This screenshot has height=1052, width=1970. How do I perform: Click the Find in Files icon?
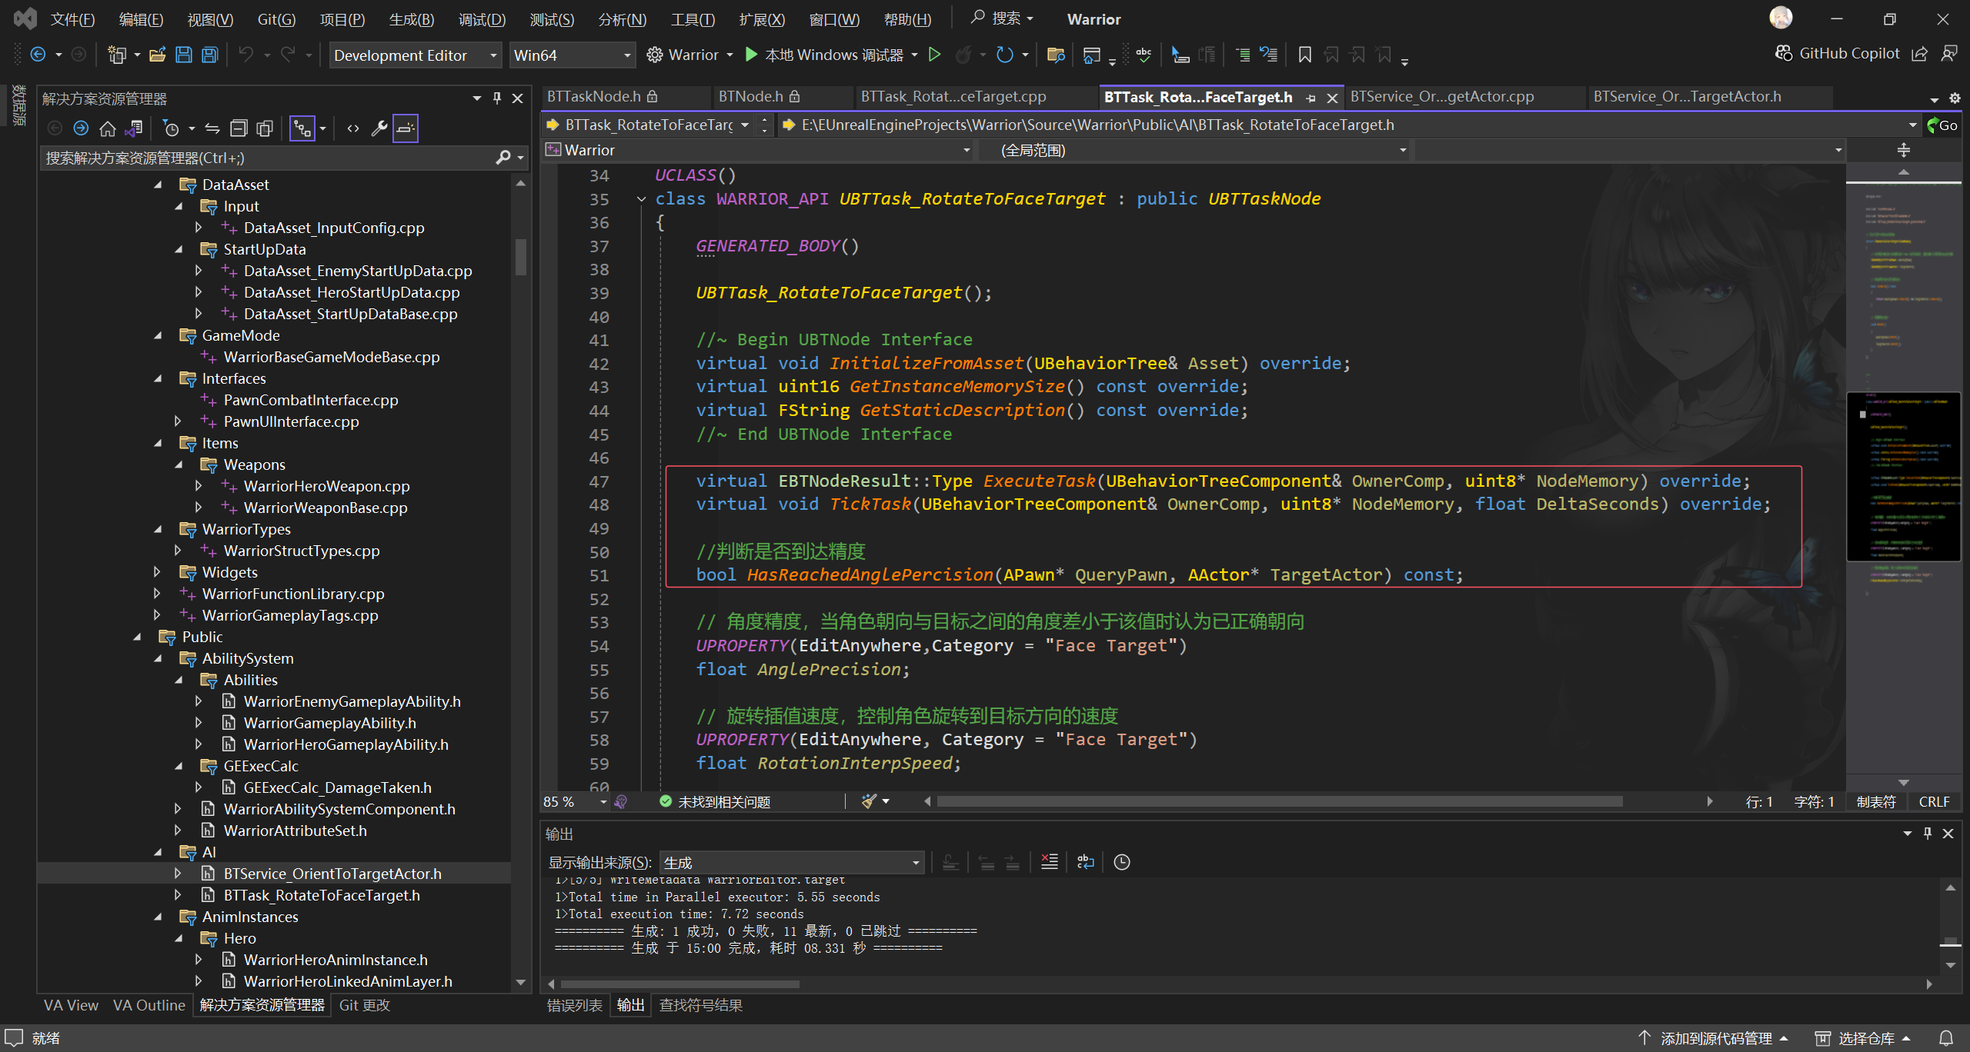(x=1056, y=55)
